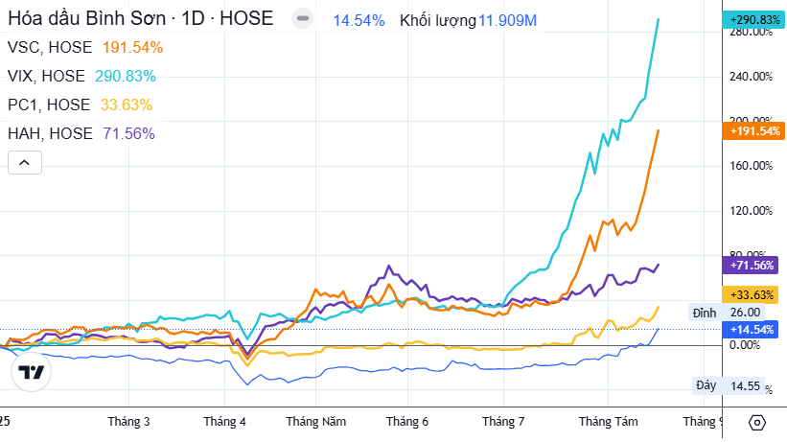Screen dimensions: 787x442
Task: Click the 0.00% price scale tick
Action: [x=745, y=345]
